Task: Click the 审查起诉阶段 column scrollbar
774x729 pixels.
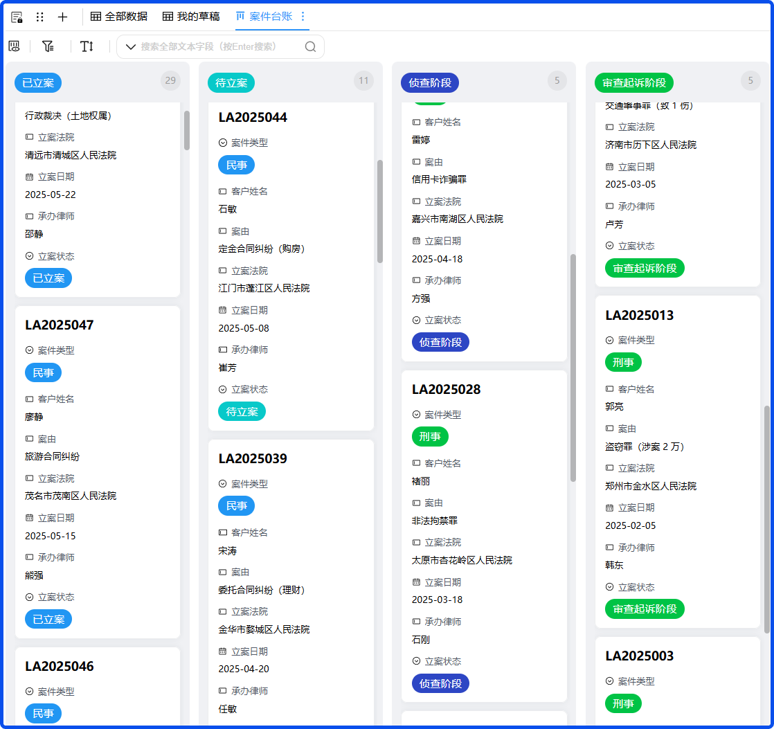Action: coord(766,519)
